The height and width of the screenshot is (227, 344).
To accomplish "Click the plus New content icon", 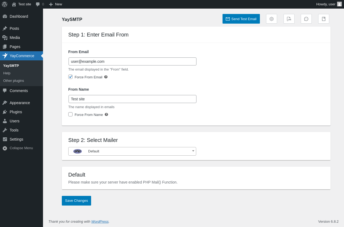I will click(x=51, y=4).
